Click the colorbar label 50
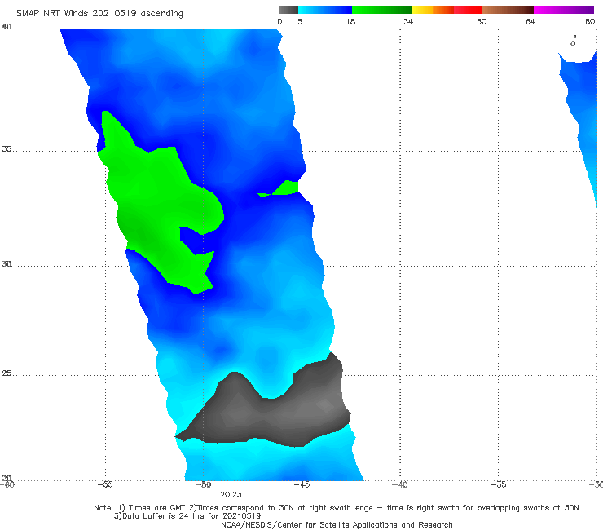The image size is (603, 530). [482, 21]
